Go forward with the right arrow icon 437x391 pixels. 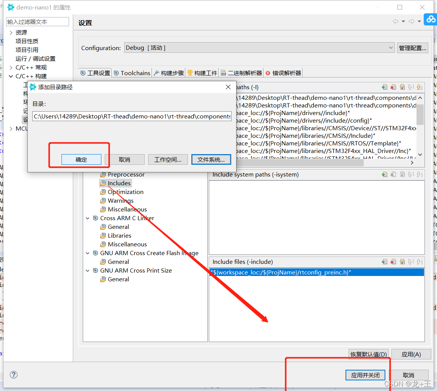pyautogui.click(x=411, y=22)
